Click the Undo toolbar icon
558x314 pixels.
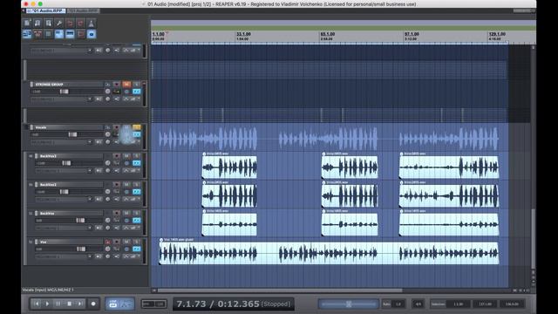click(x=70, y=24)
